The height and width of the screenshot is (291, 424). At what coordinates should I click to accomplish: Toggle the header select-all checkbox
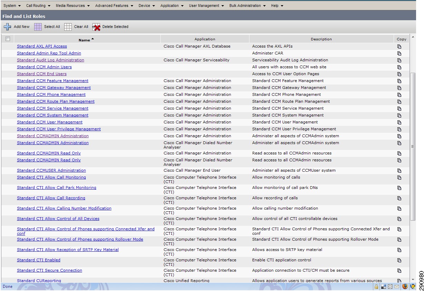(8, 39)
